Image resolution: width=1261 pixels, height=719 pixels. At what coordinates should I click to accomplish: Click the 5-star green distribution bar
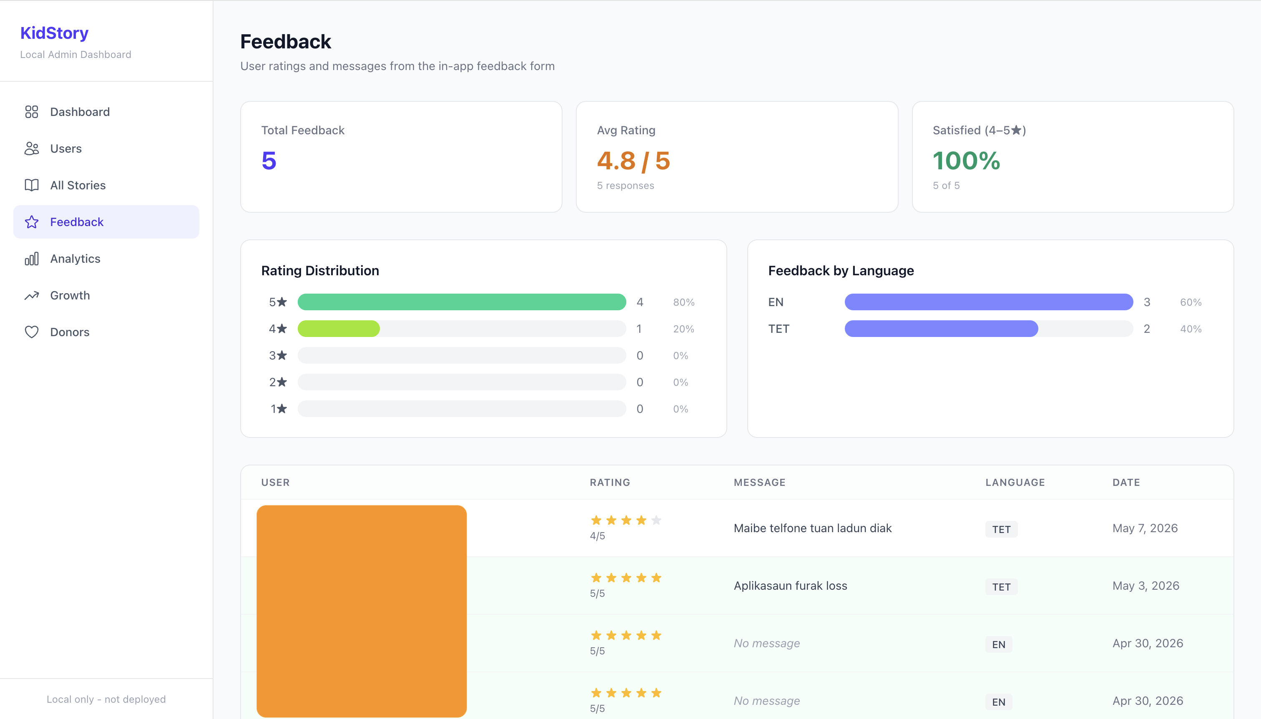point(462,302)
